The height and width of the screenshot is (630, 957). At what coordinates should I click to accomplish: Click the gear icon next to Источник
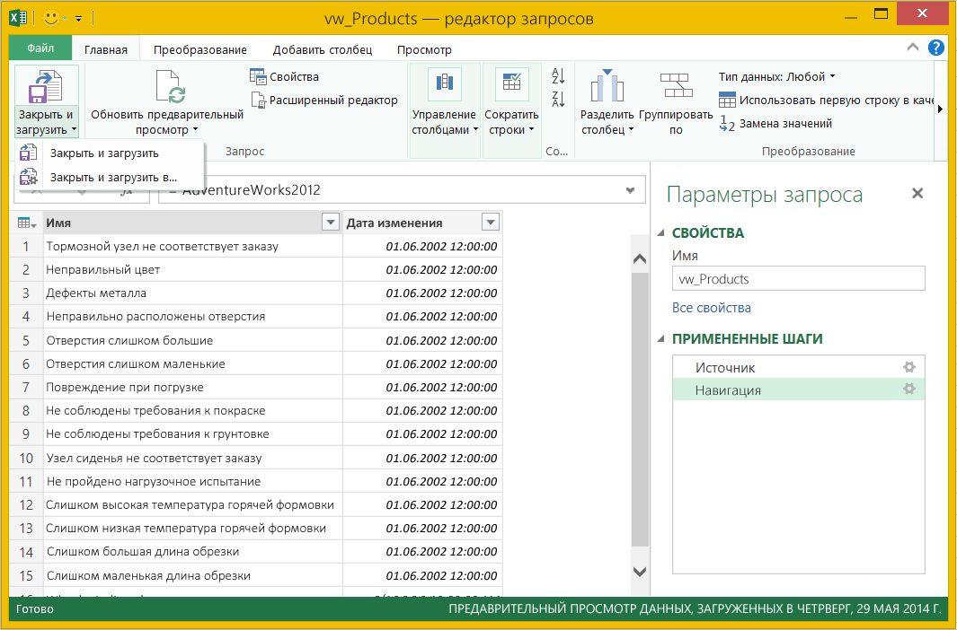(908, 367)
